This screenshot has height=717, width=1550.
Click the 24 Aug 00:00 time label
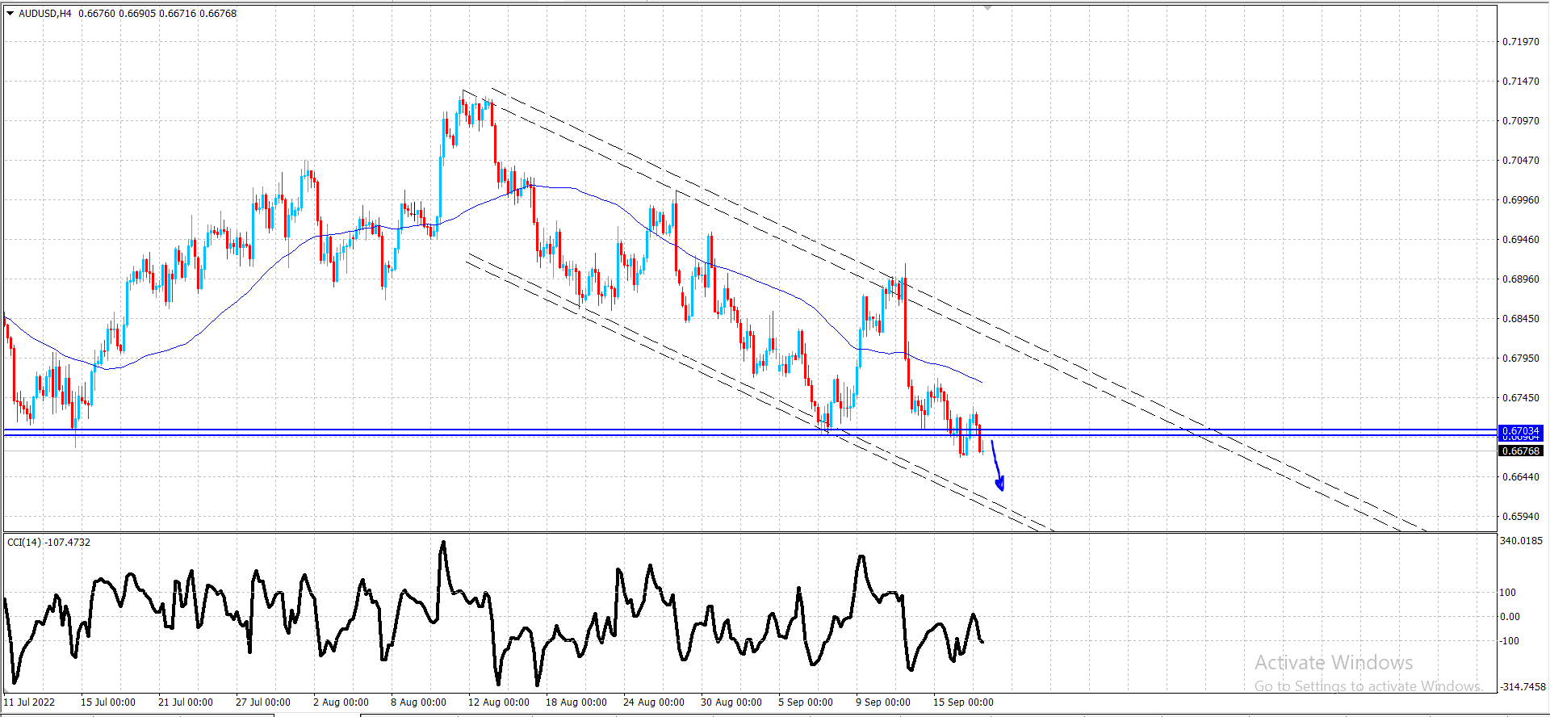click(x=654, y=702)
